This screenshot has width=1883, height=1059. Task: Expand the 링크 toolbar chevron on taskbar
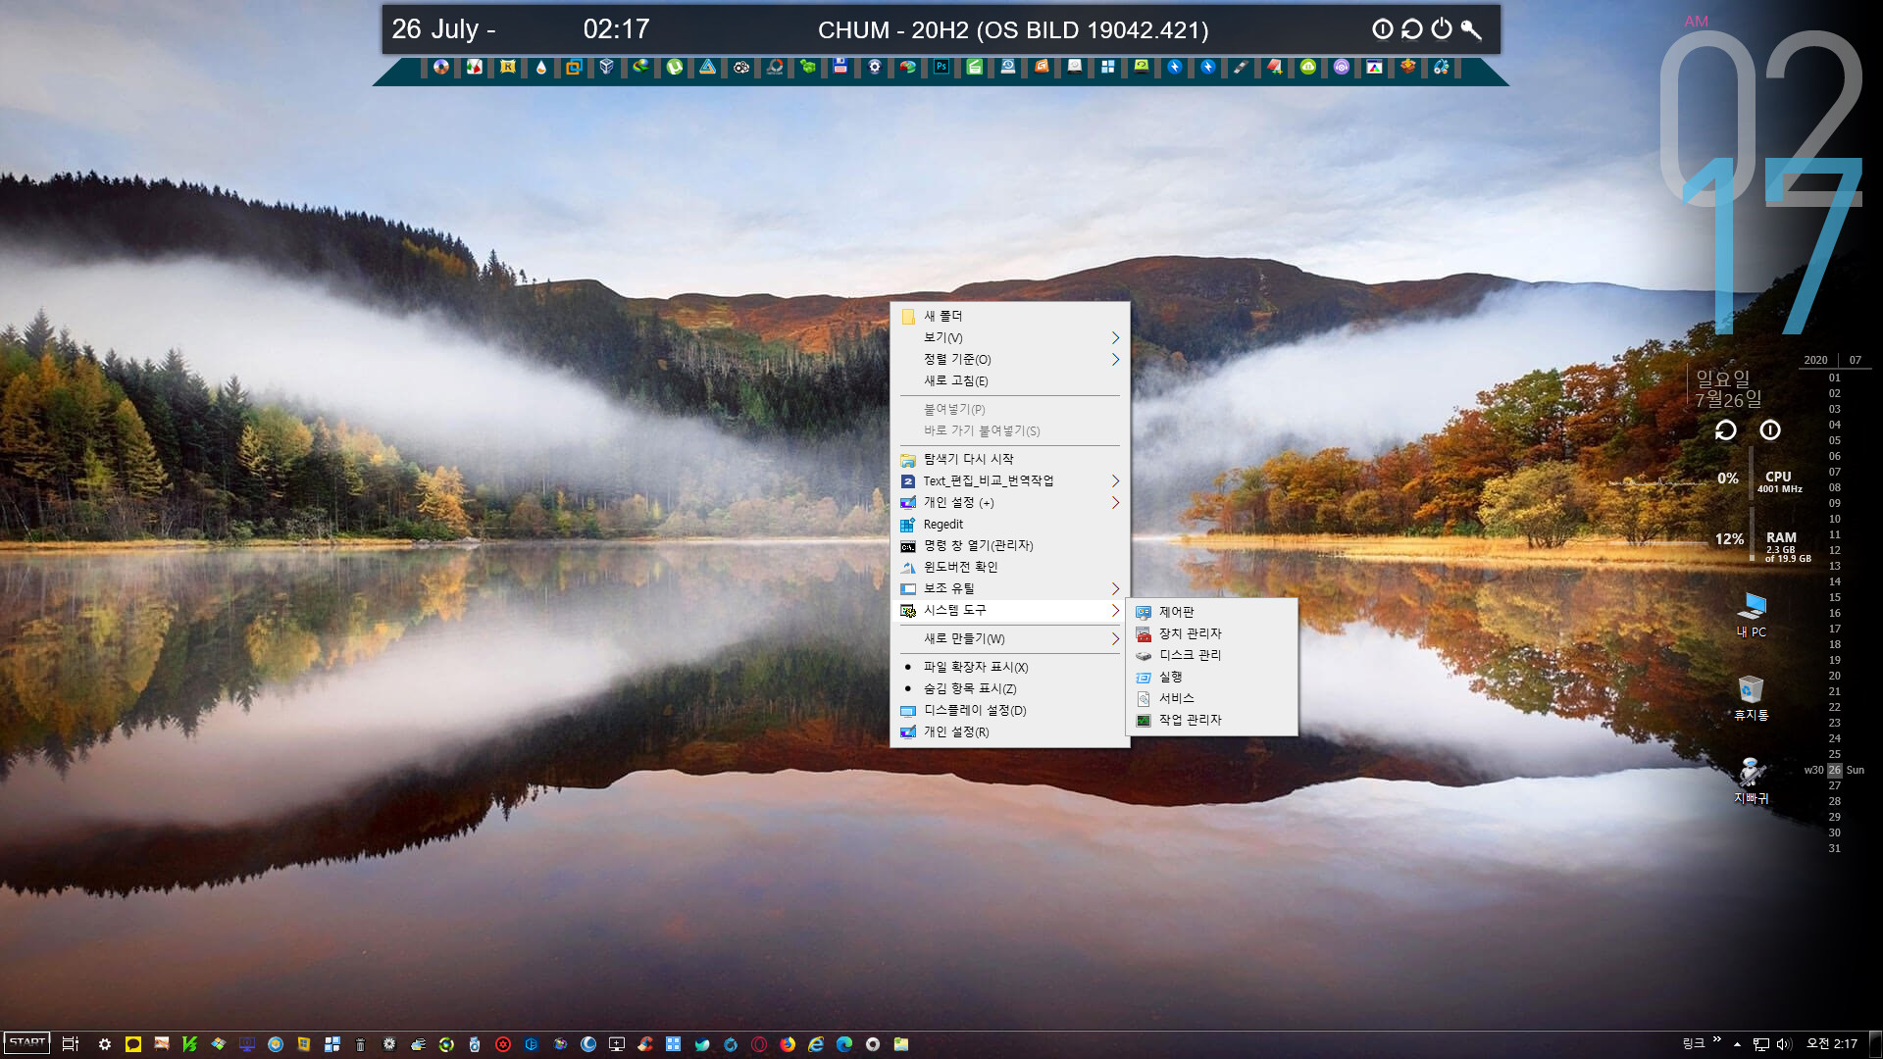(x=1716, y=1039)
